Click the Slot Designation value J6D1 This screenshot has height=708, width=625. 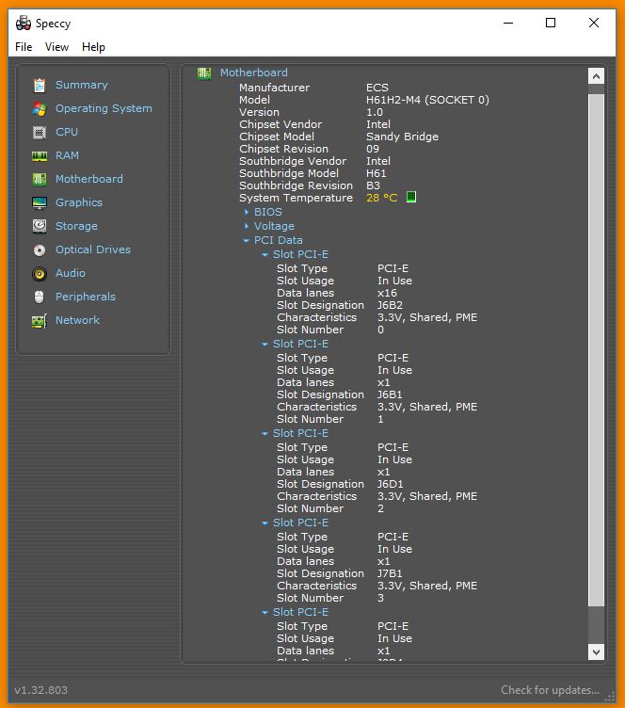click(x=391, y=484)
